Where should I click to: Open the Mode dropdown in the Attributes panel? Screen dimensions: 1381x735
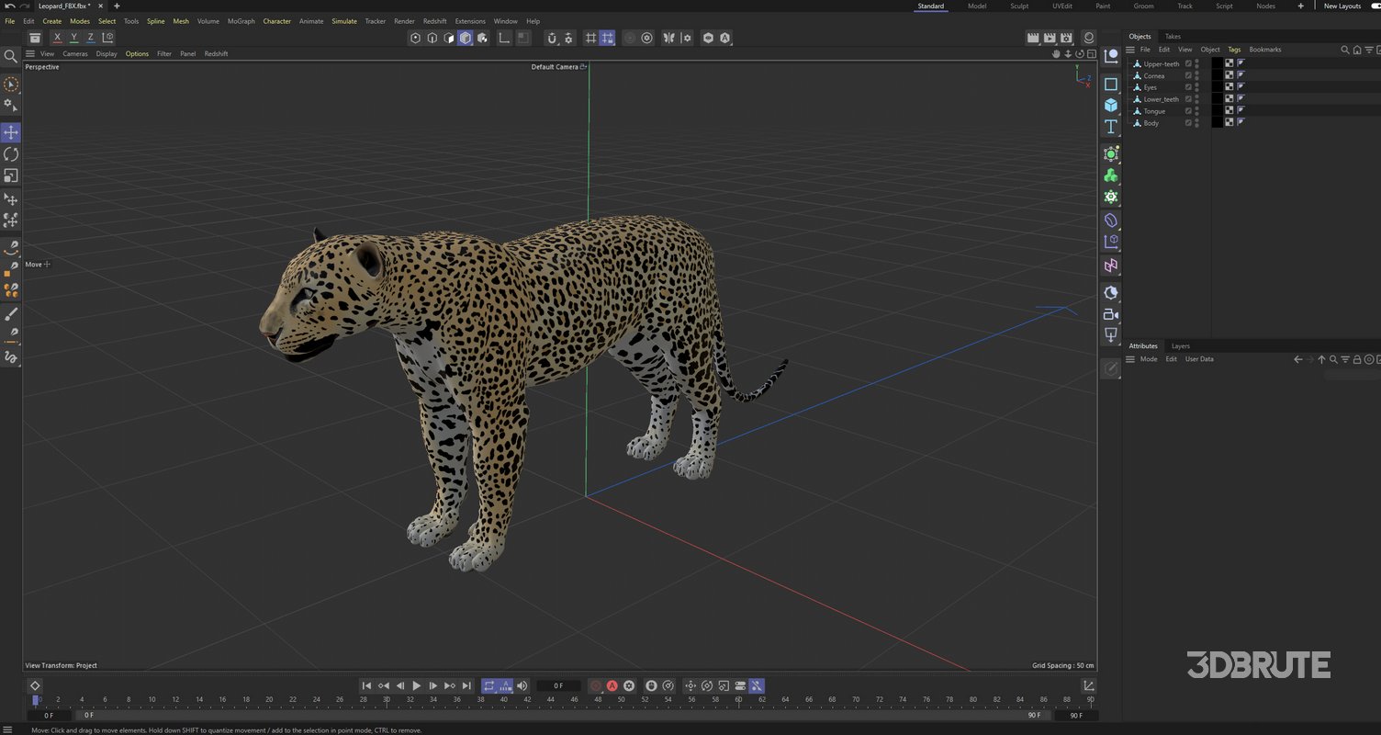click(x=1149, y=359)
